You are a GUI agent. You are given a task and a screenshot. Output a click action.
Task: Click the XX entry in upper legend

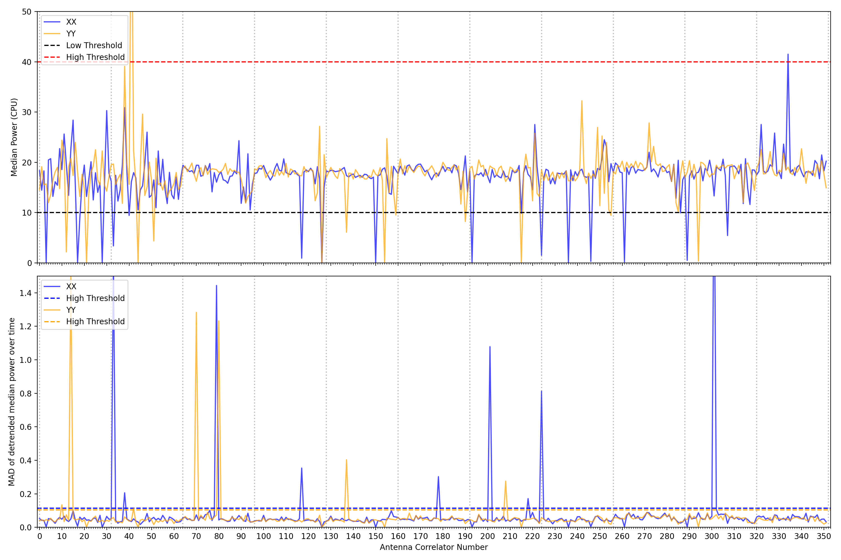[71, 22]
